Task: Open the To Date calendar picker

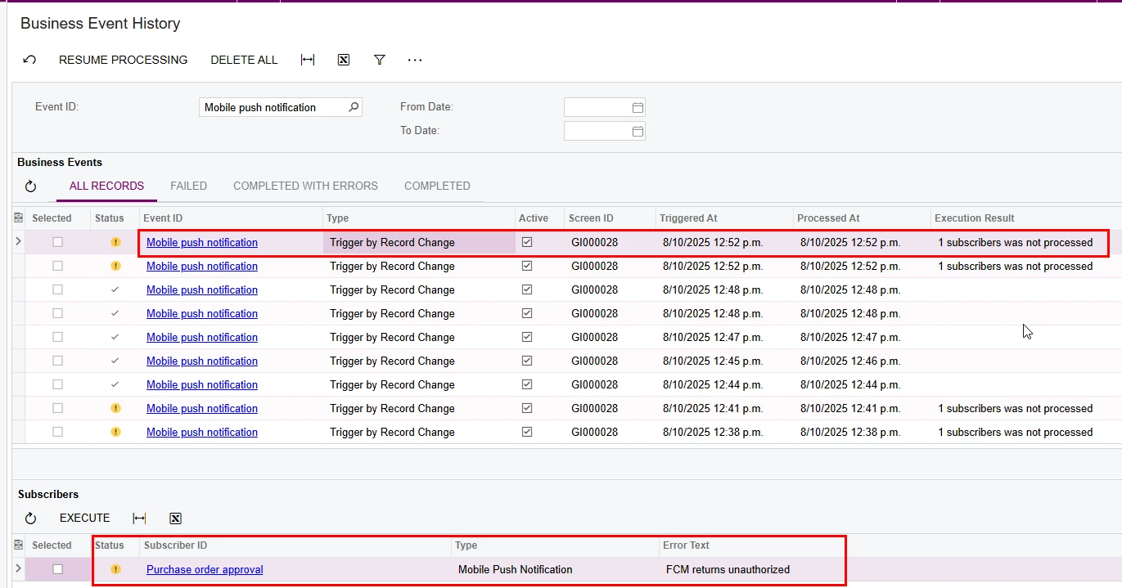Action: 638,131
